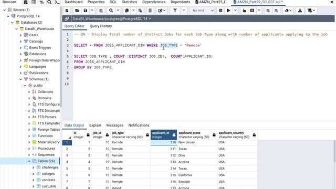Expand the Extensions tree node
336x189 pixels.
(x=21, y=54)
